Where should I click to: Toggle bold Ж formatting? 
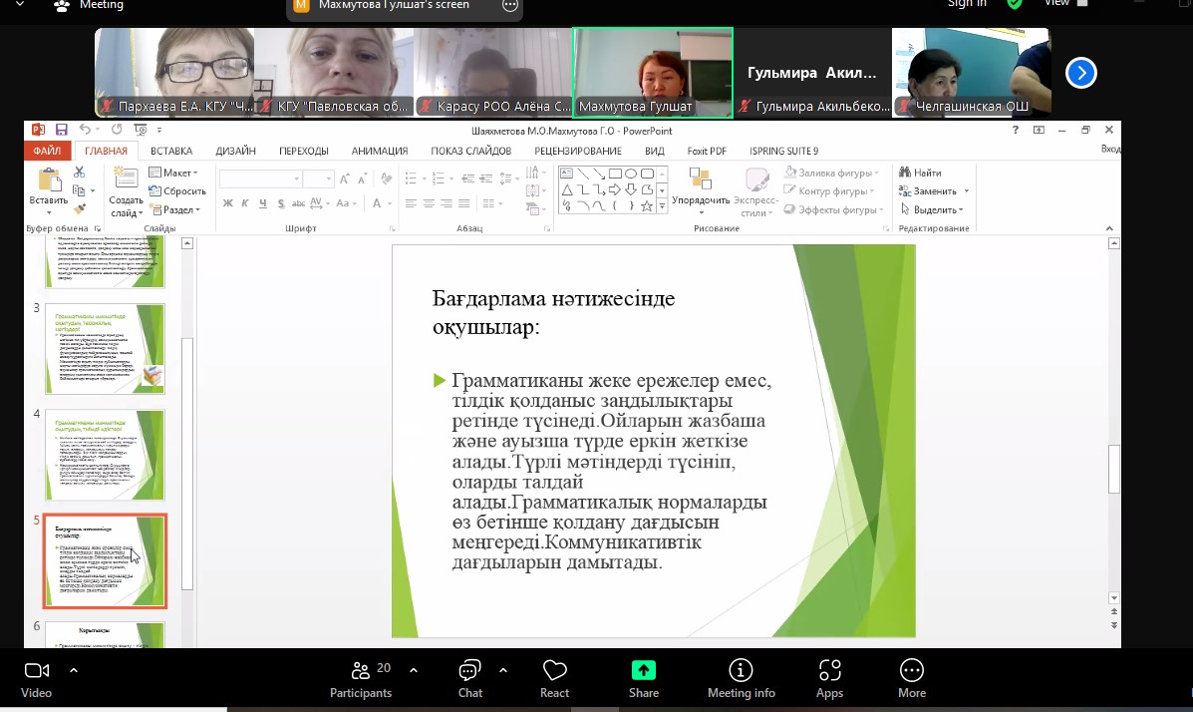pyautogui.click(x=228, y=203)
